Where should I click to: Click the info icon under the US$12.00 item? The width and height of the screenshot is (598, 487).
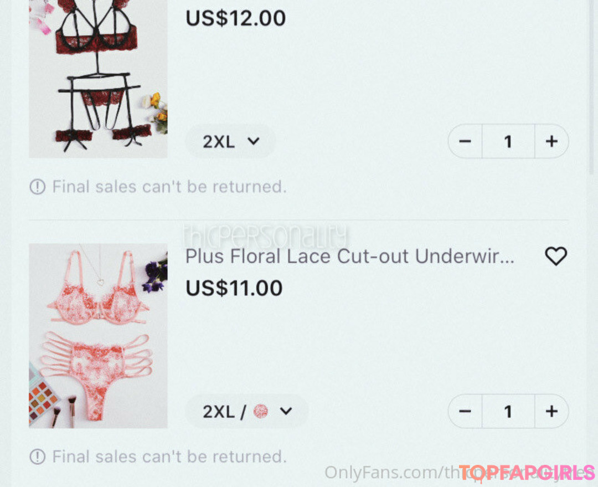click(x=38, y=187)
